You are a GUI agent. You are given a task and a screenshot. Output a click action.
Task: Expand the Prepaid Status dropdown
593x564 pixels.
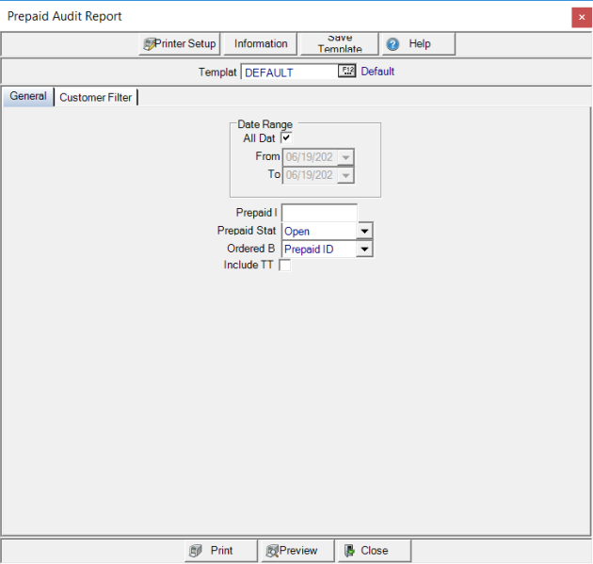click(x=365, y=231)
